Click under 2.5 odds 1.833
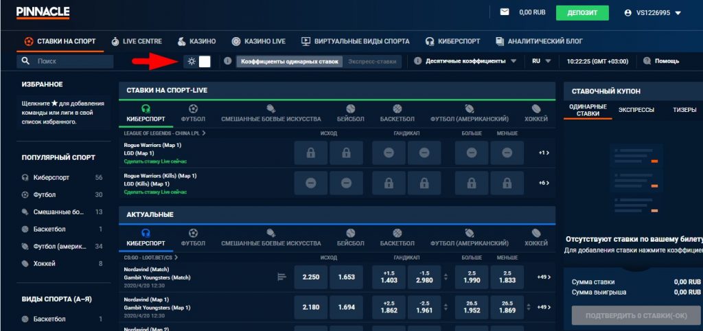 [x=507, y=277]
